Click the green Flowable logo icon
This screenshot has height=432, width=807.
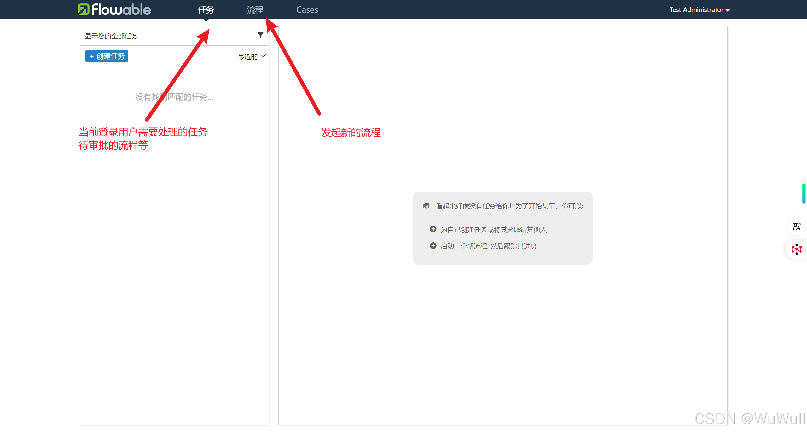[x=84, y=9]
